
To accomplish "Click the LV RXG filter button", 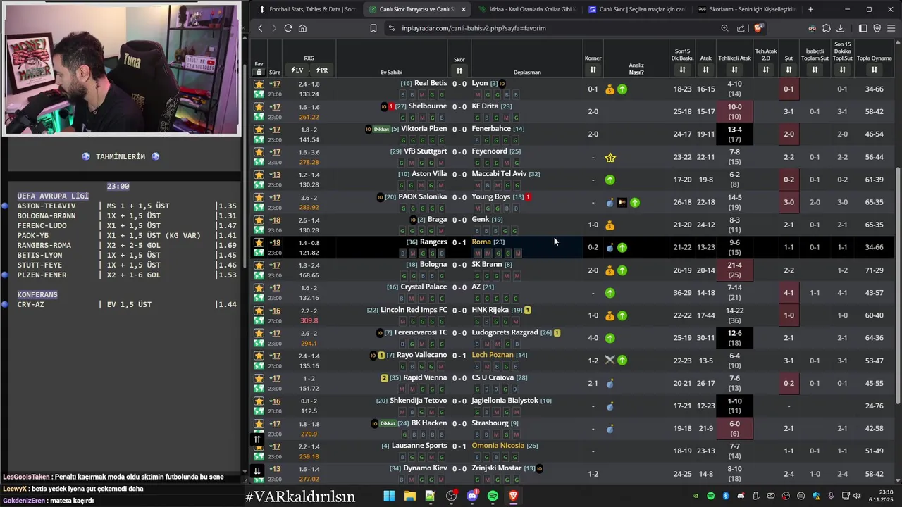I will 297,70.
